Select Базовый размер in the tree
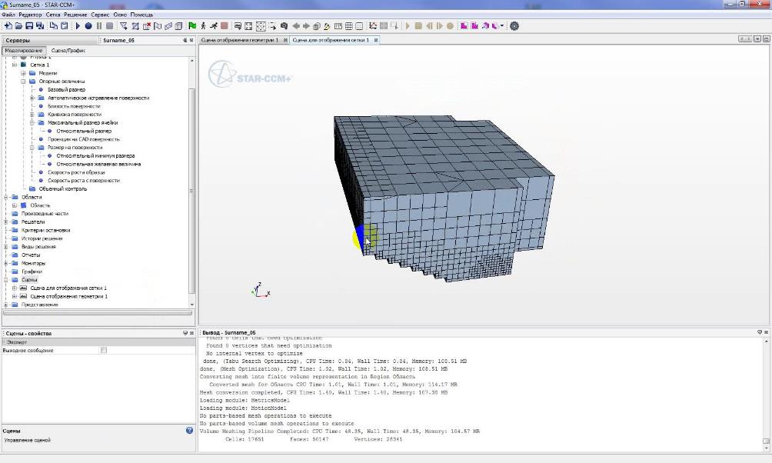Image resolution: width=772 pixels, height=463 pixels. coord(66,90)
